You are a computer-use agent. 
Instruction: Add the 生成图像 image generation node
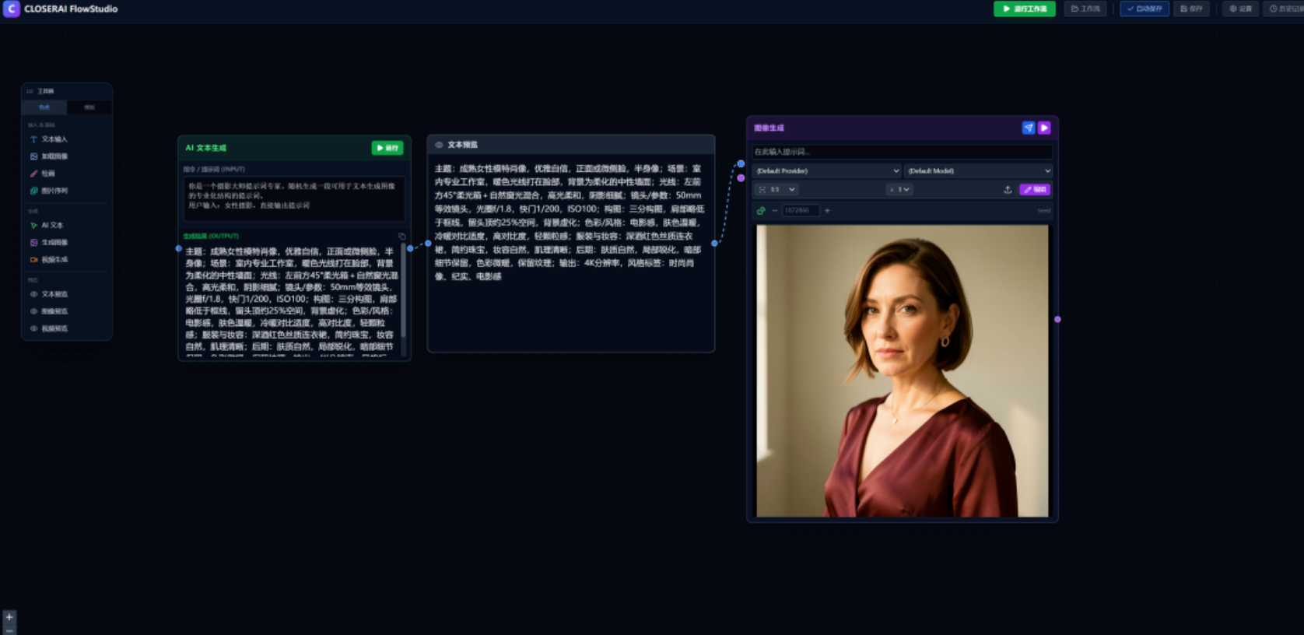tap(53, 243)
